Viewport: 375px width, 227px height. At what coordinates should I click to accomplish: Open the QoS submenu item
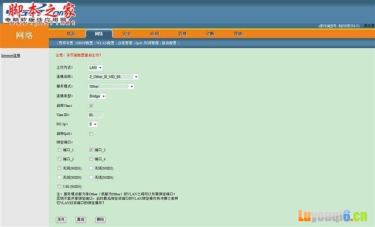pyautogui.click(x=139, y=43)
